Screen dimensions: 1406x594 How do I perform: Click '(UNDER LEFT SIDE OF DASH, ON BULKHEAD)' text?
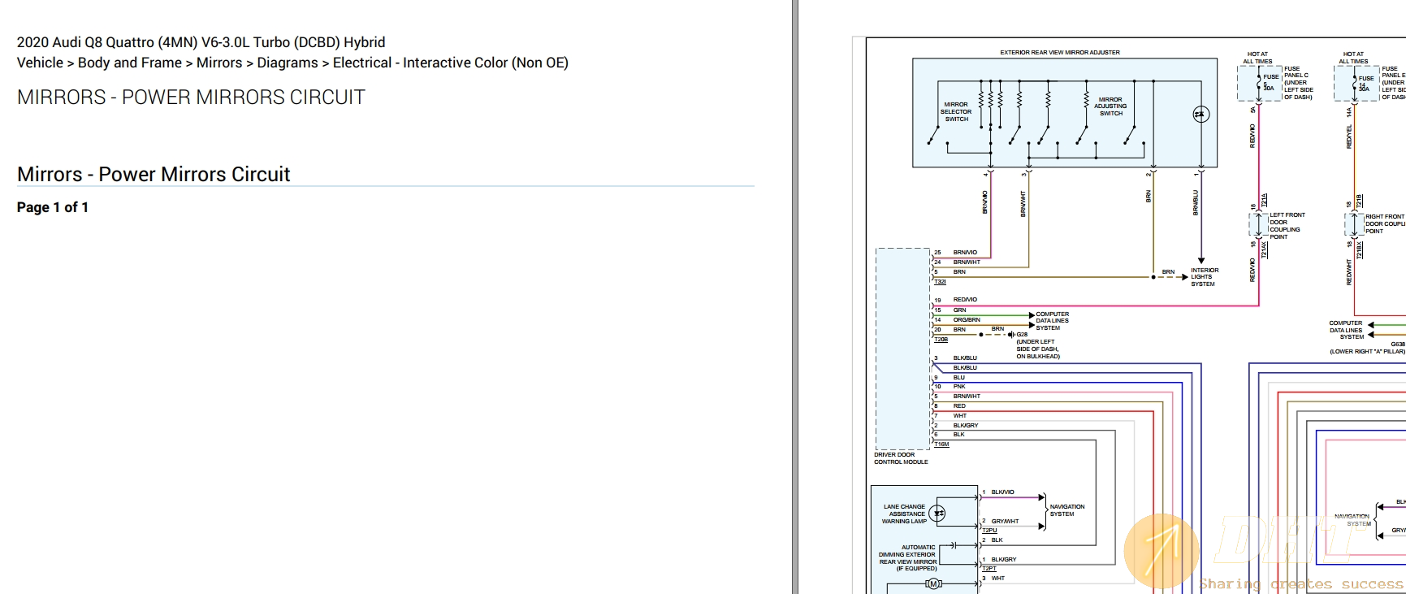pos(1038,349)
